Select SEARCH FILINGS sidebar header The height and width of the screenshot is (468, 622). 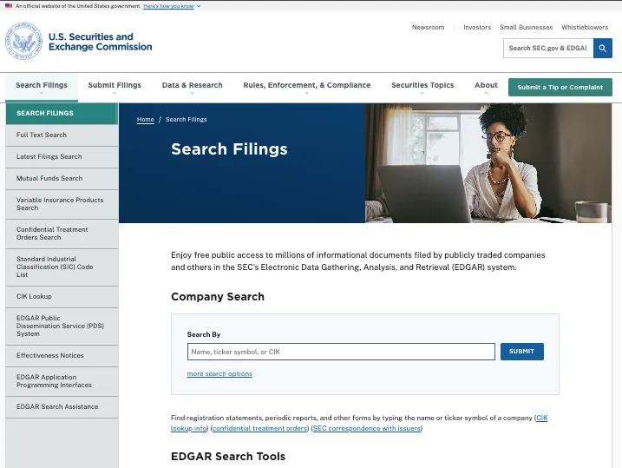pos(62,114)
